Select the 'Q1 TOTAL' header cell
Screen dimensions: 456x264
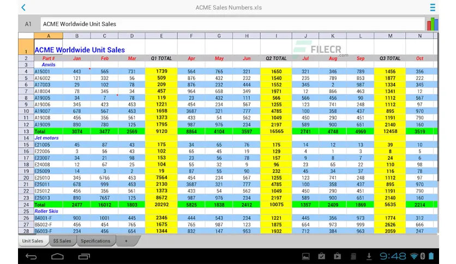[161, 58]
